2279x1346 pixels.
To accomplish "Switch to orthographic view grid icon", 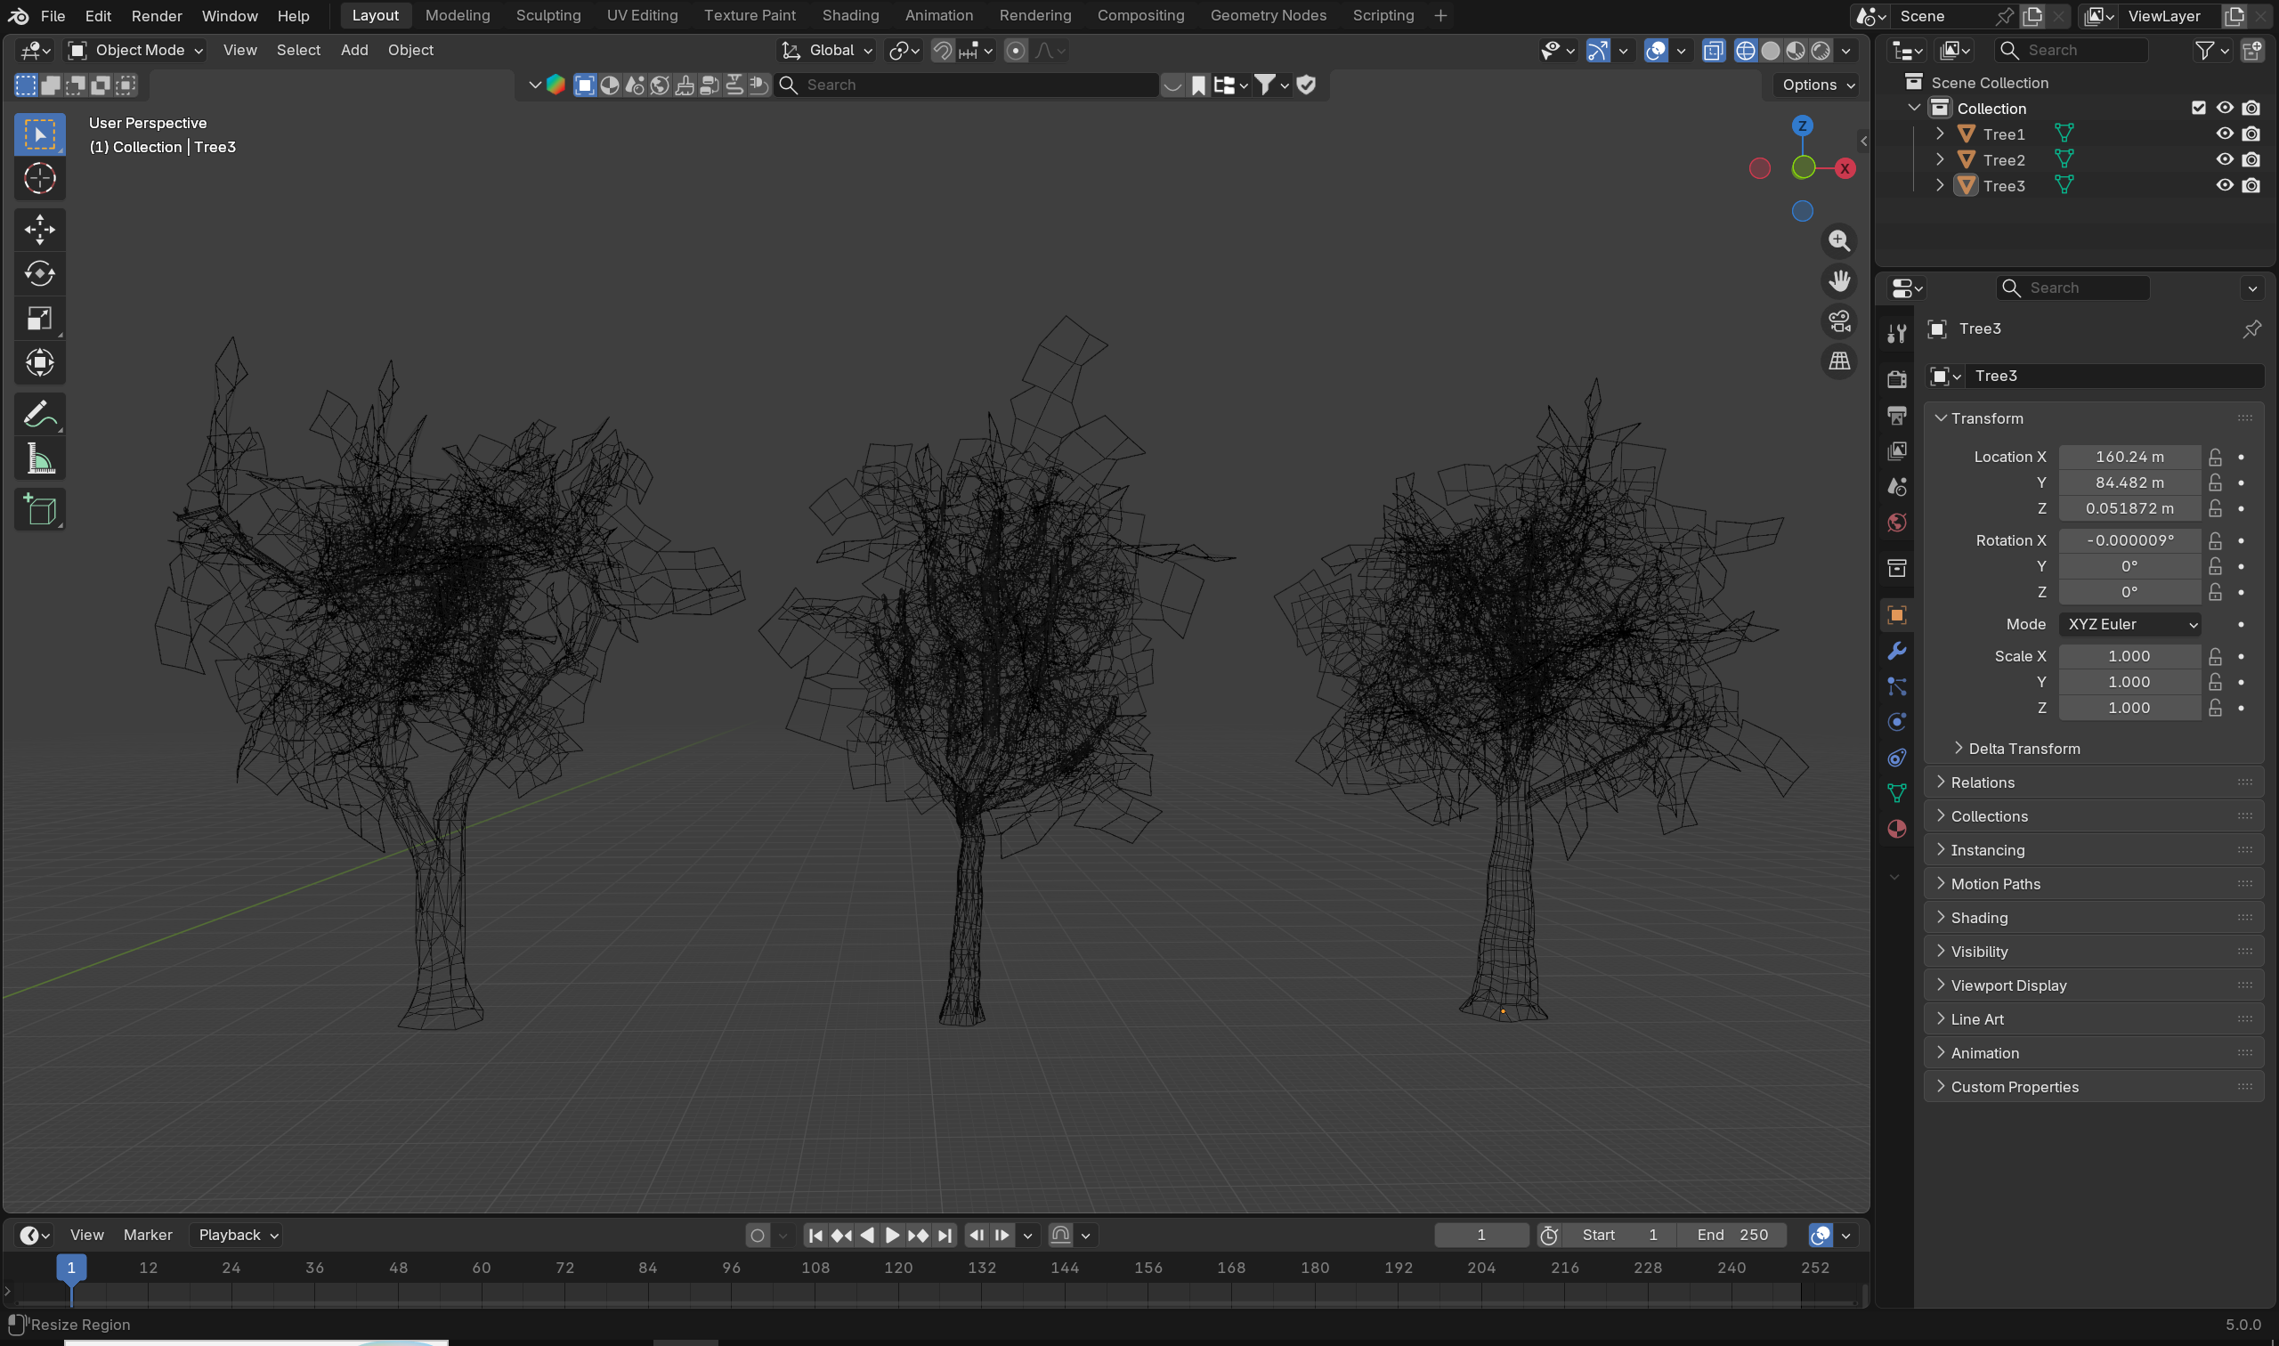I will (x=1839, y=361).
